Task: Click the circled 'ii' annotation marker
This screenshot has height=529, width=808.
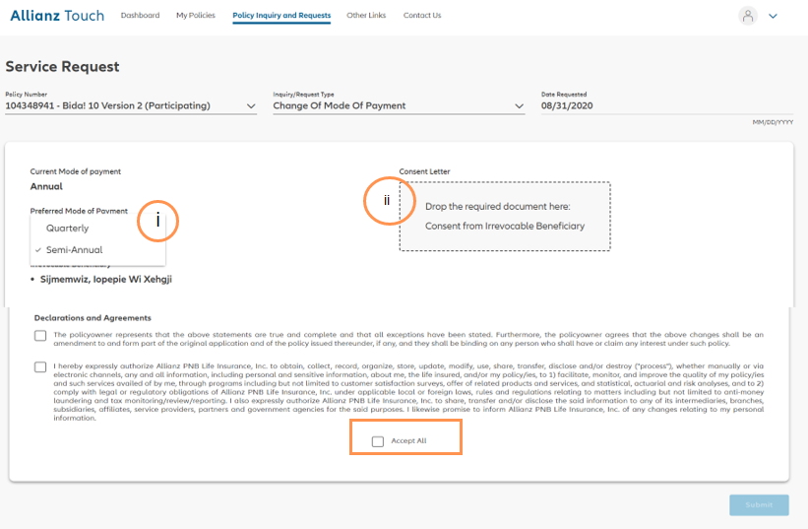Action: click(x=386, y=200)
